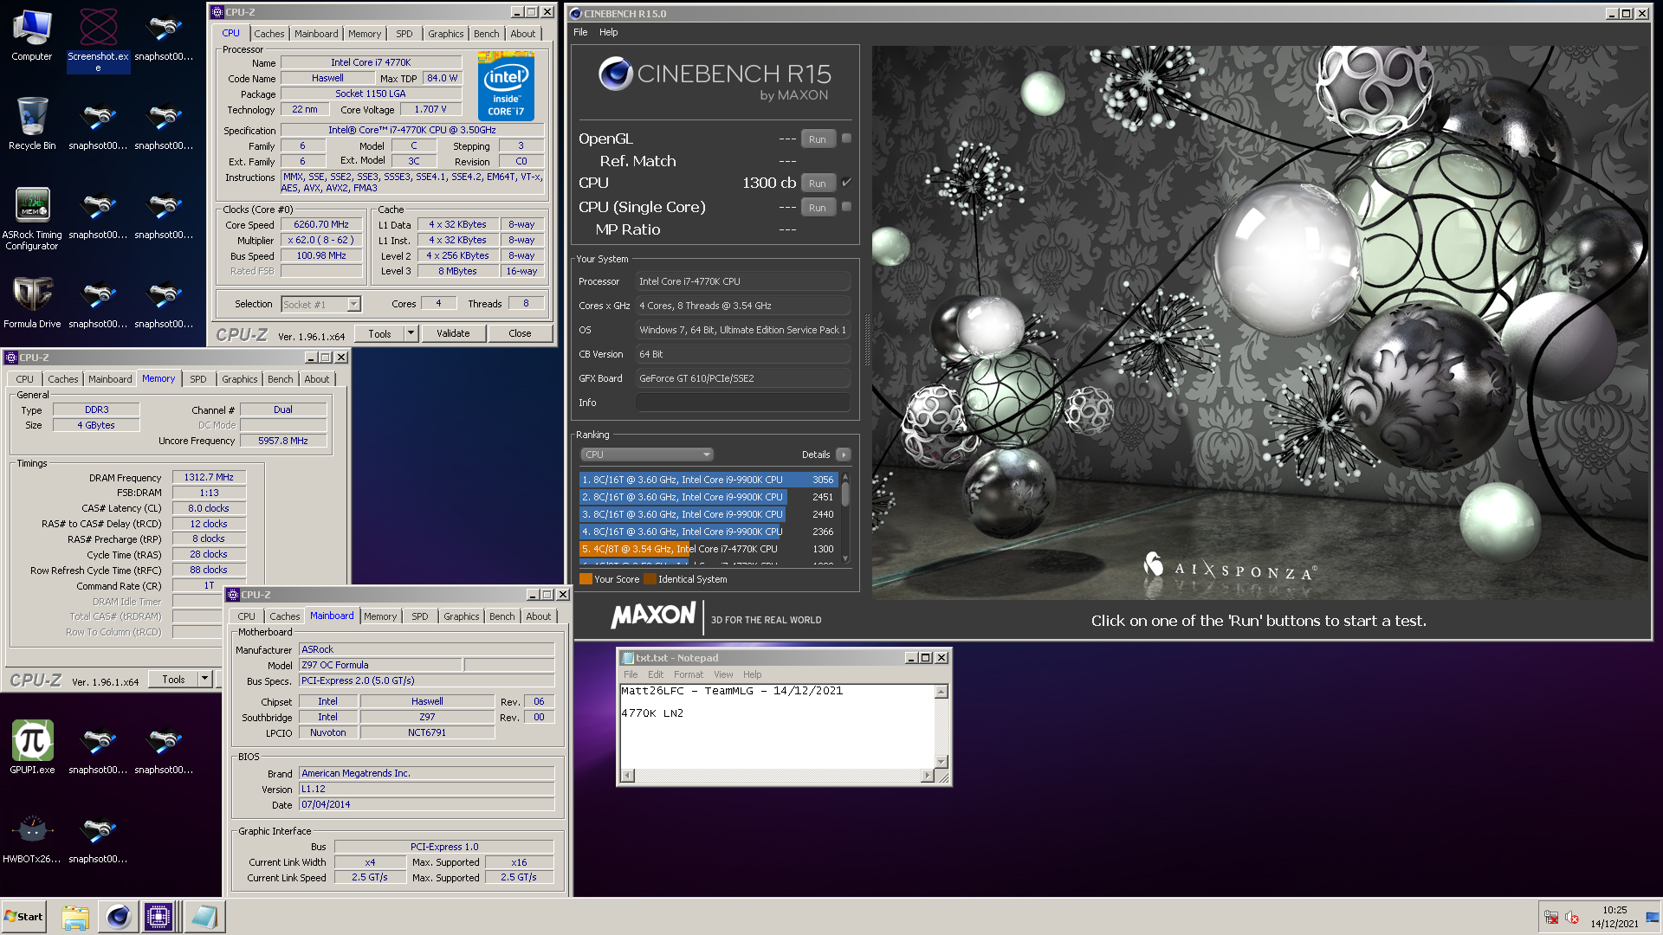Click the ranking list scrollbar thumb
This screenshot has height=935, width=1663.
[845, 493]
